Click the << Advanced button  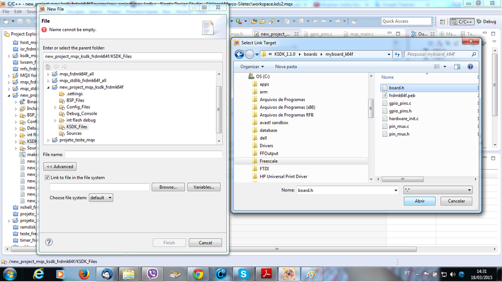tap(60, 166)
